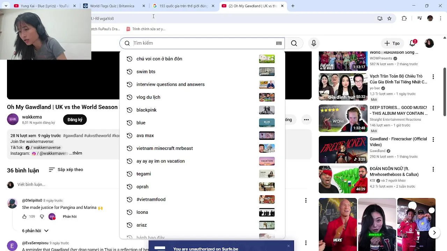Pick ay ay ay im on vacation suggestion
Image resolution: width=447 pixels, height=251 pixels.
pyautogui.click(x=202, y=161)
